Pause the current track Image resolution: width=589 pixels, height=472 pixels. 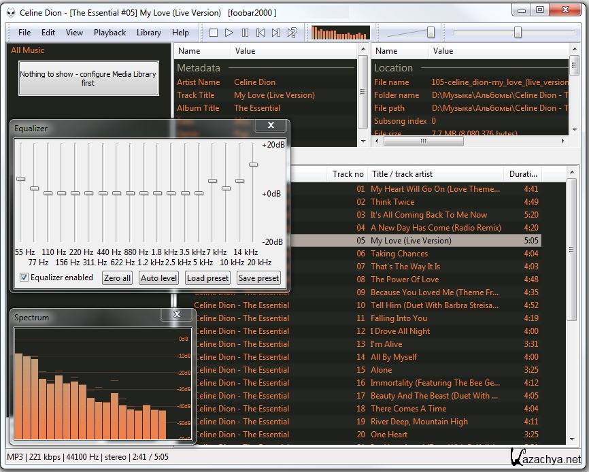245,33
